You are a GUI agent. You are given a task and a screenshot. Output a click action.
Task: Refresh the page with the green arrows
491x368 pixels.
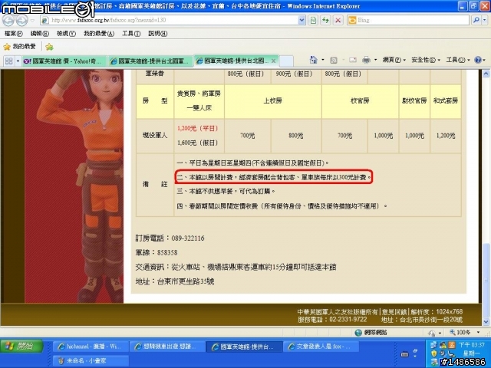point(325,21)
